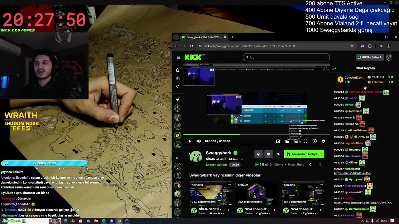Open the prnt.sc link in chat
399x224 pixels.
(353, 173)
